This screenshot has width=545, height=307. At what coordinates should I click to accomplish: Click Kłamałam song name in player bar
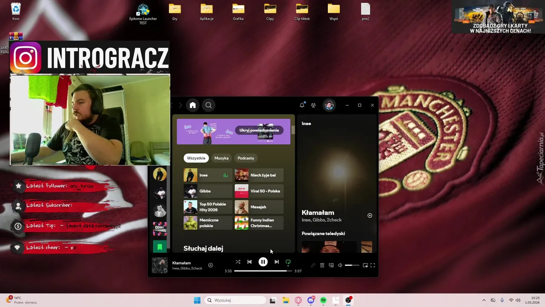[x=181, y=263]
